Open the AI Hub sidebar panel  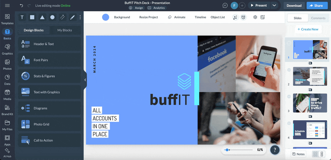7,153
